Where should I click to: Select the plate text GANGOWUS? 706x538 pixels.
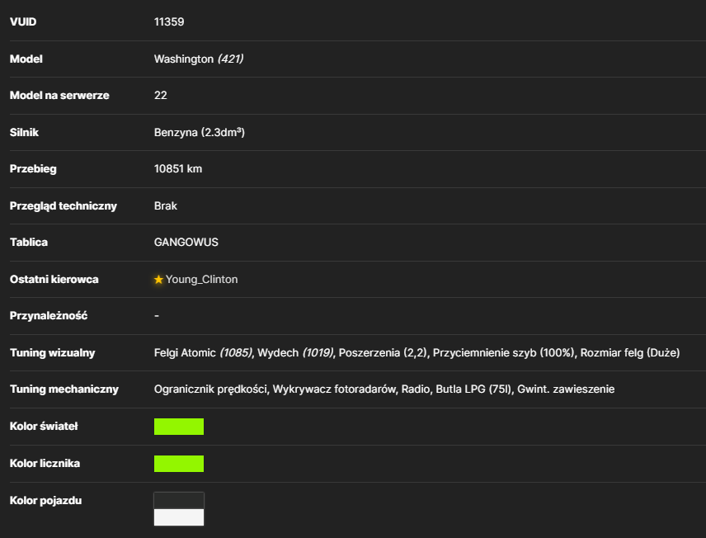coord(186,243)
